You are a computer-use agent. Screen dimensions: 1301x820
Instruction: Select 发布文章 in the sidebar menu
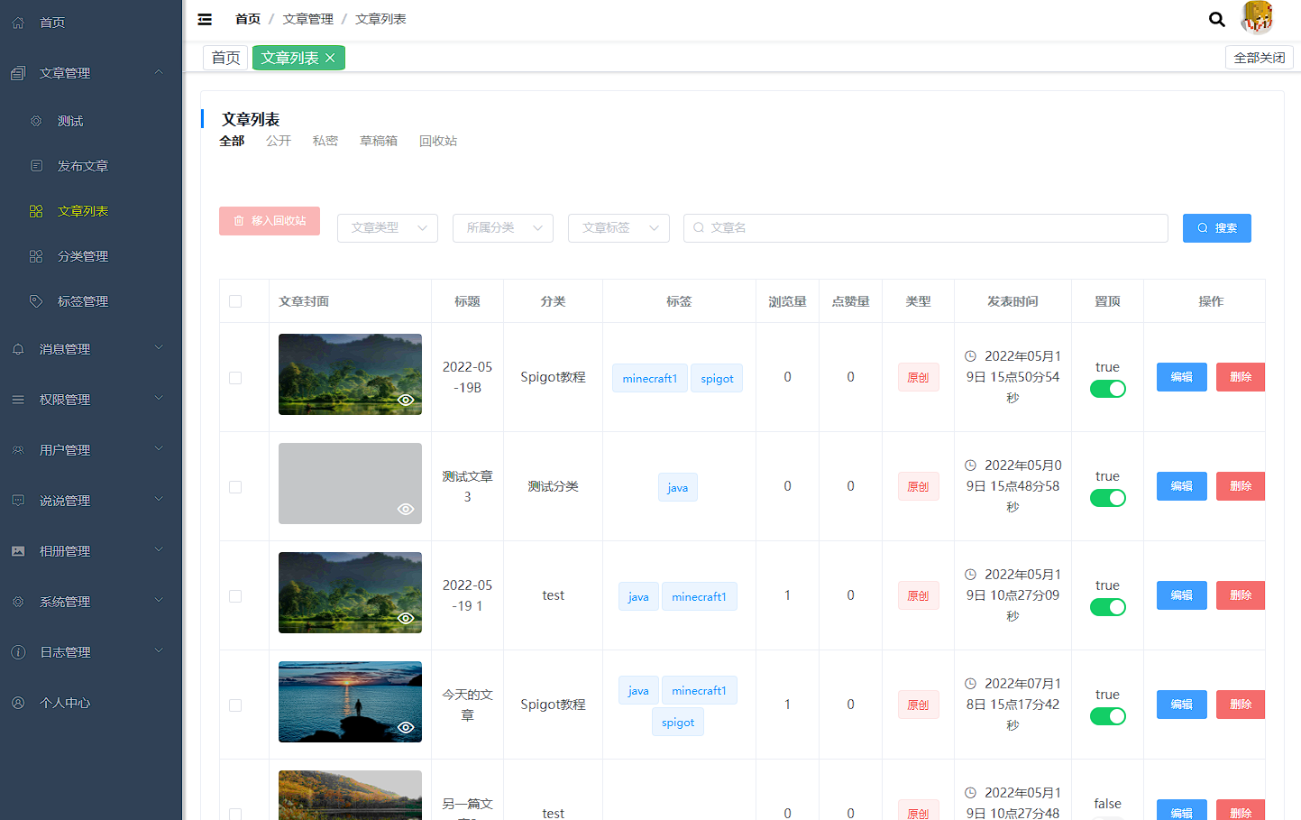(83, 166)
